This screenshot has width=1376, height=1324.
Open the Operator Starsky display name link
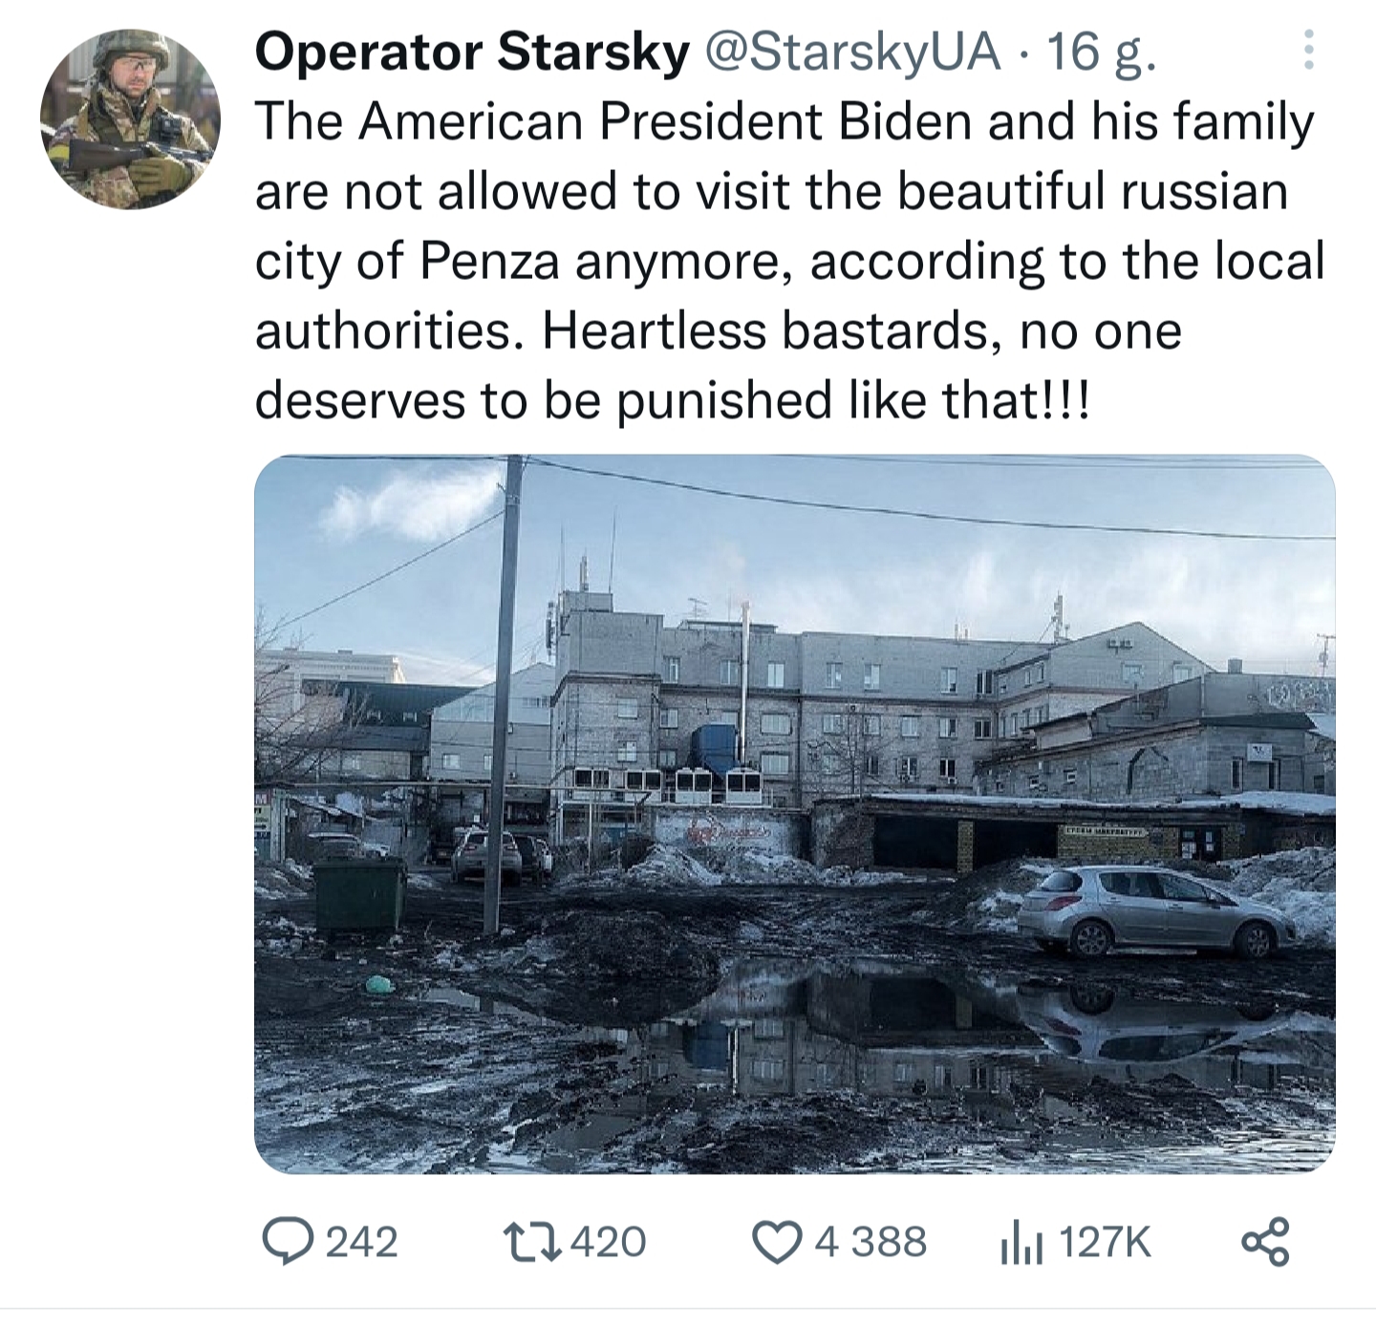tap(471, 52)
